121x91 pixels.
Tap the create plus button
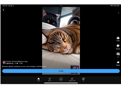(61, 79)
